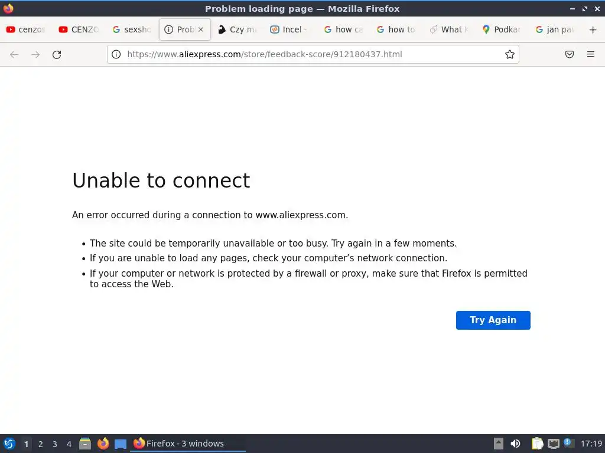Viewport: 605px width, 453px height.
Task: Click the title bar Firefox logo icon
Action: (x=8, y=8)
